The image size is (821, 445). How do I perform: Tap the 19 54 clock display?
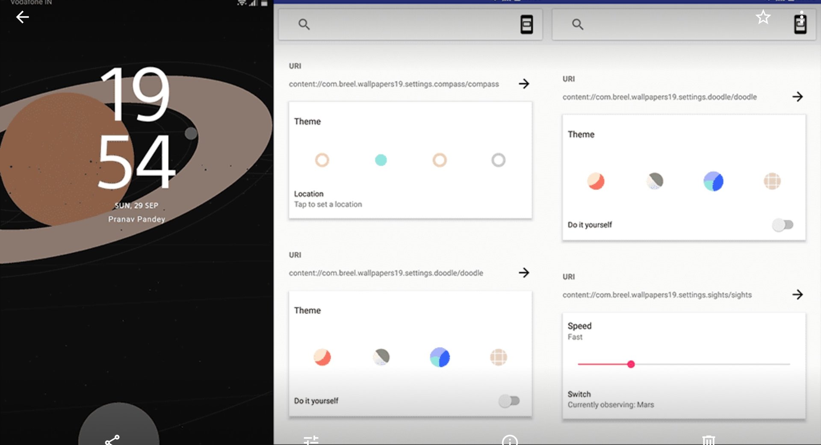136,127
